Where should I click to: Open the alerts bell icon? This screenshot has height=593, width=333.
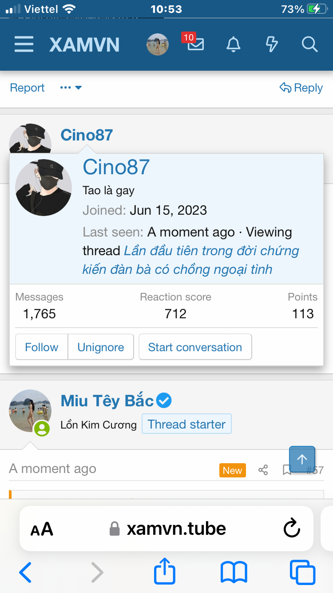pyautogui.click(x=234, y=44)
